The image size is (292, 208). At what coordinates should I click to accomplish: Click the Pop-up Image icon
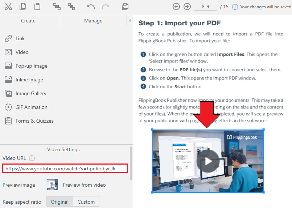pyautogui.click(x=8, y=66)
